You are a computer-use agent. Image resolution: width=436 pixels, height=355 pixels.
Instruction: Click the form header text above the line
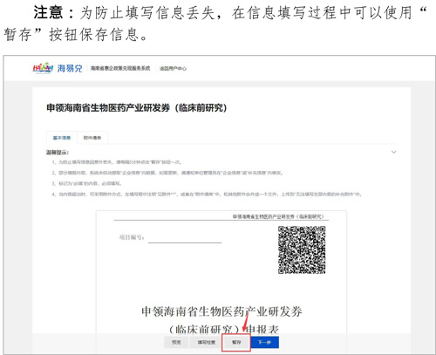278,216
